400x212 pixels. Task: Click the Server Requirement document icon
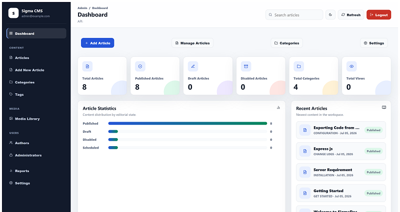coord(305,172)
